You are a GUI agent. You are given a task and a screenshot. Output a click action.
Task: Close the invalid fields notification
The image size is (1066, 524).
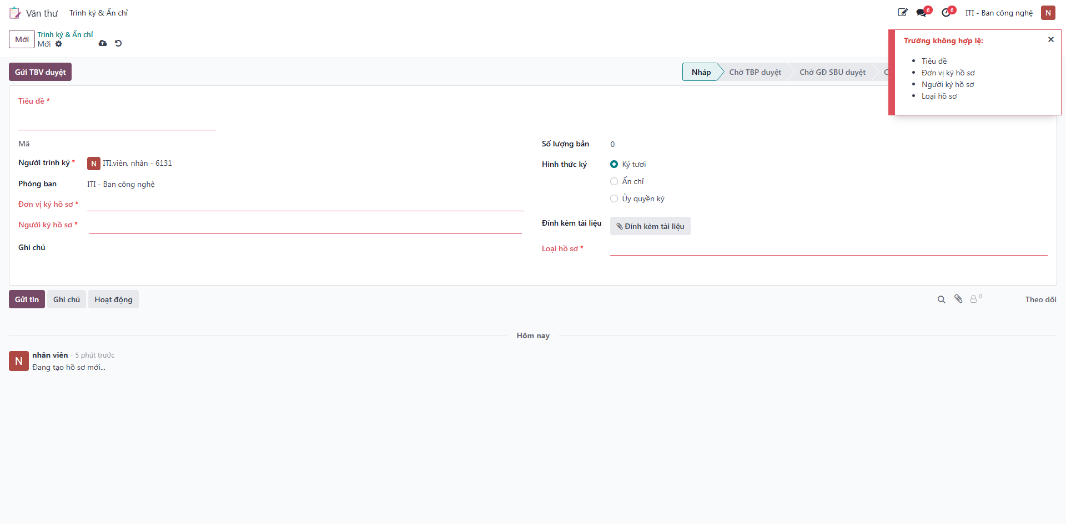tap(1050, 39)
